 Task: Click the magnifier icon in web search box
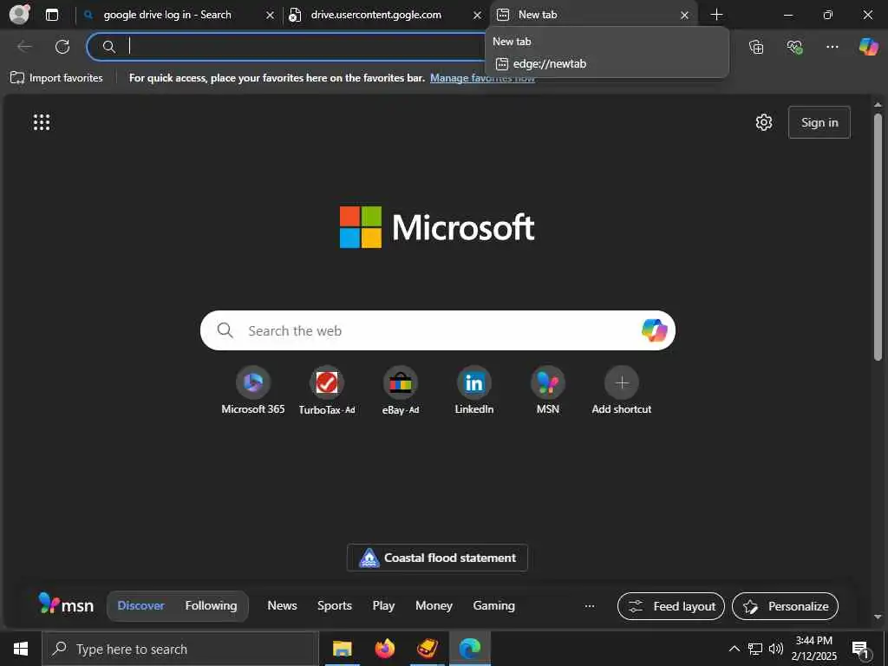coord(225,330)
